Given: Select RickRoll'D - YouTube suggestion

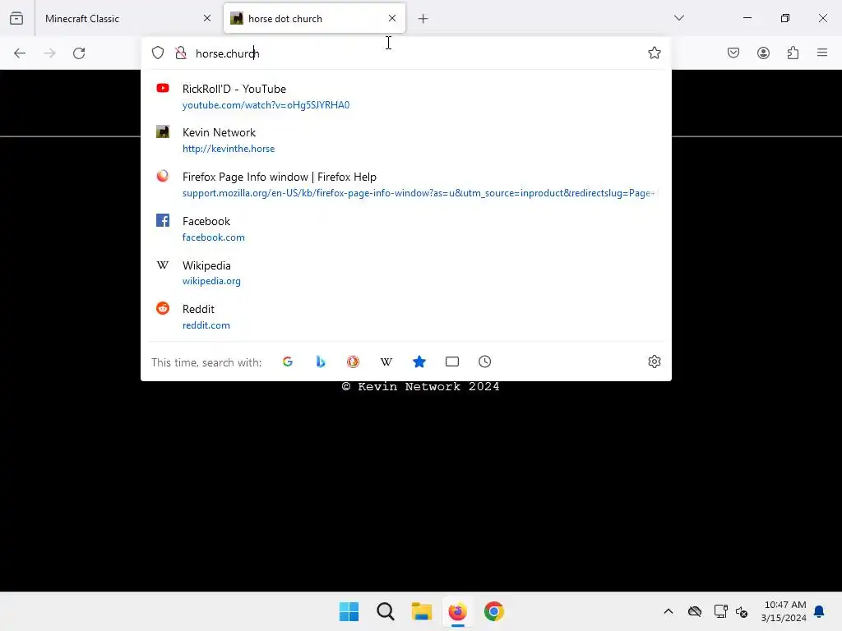Looking at the screenshot, I should tap(406, 97).
